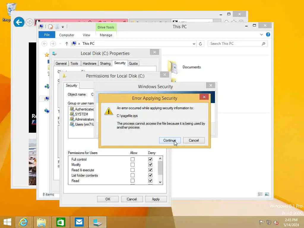The height and width of the screenshot is (228, 304).
Task: Click the Properties quick access icon
Action: pos(51,27)
